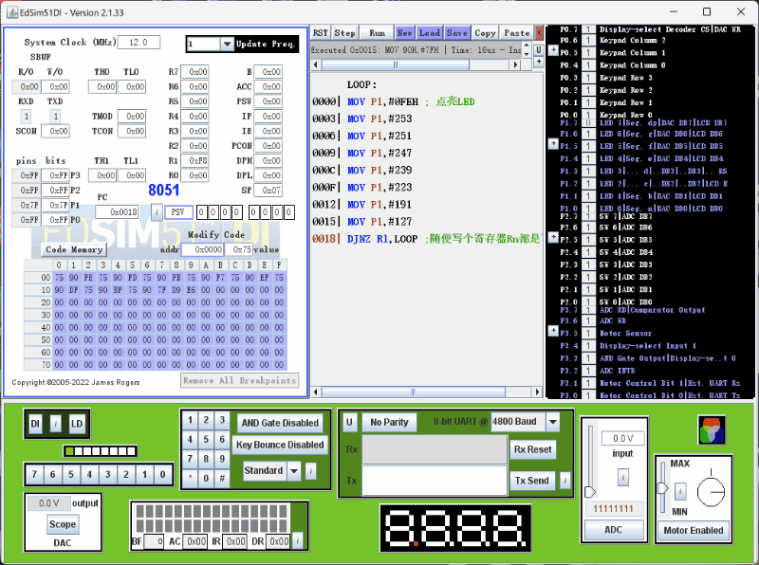Click the Load button to open a program
759x565 pixels.
pyautogui.click(x=430, y=33)
